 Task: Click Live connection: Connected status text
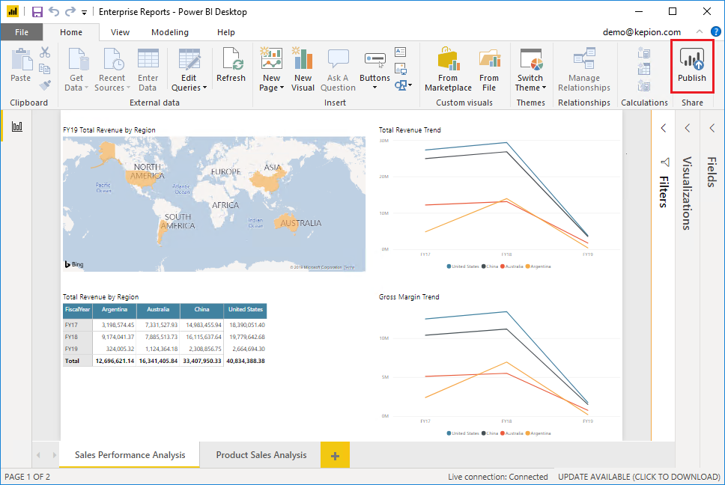point(497,477)
